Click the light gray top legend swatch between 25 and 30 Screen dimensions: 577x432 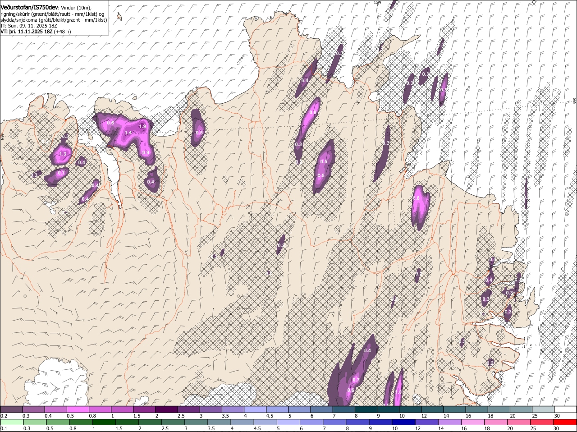point(543,409)
